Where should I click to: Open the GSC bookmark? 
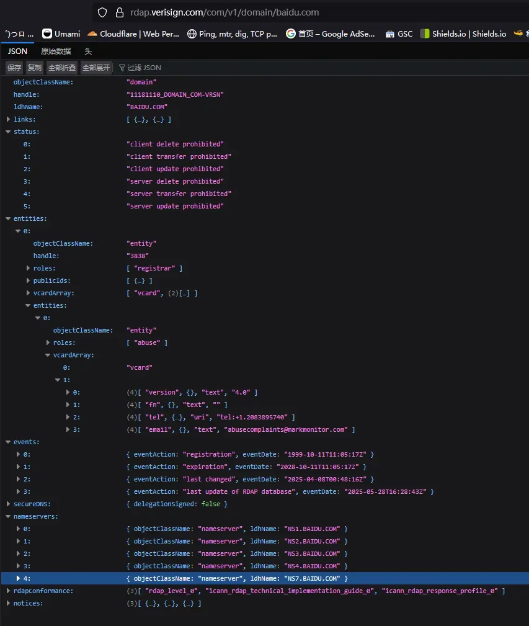click(399, 34)
